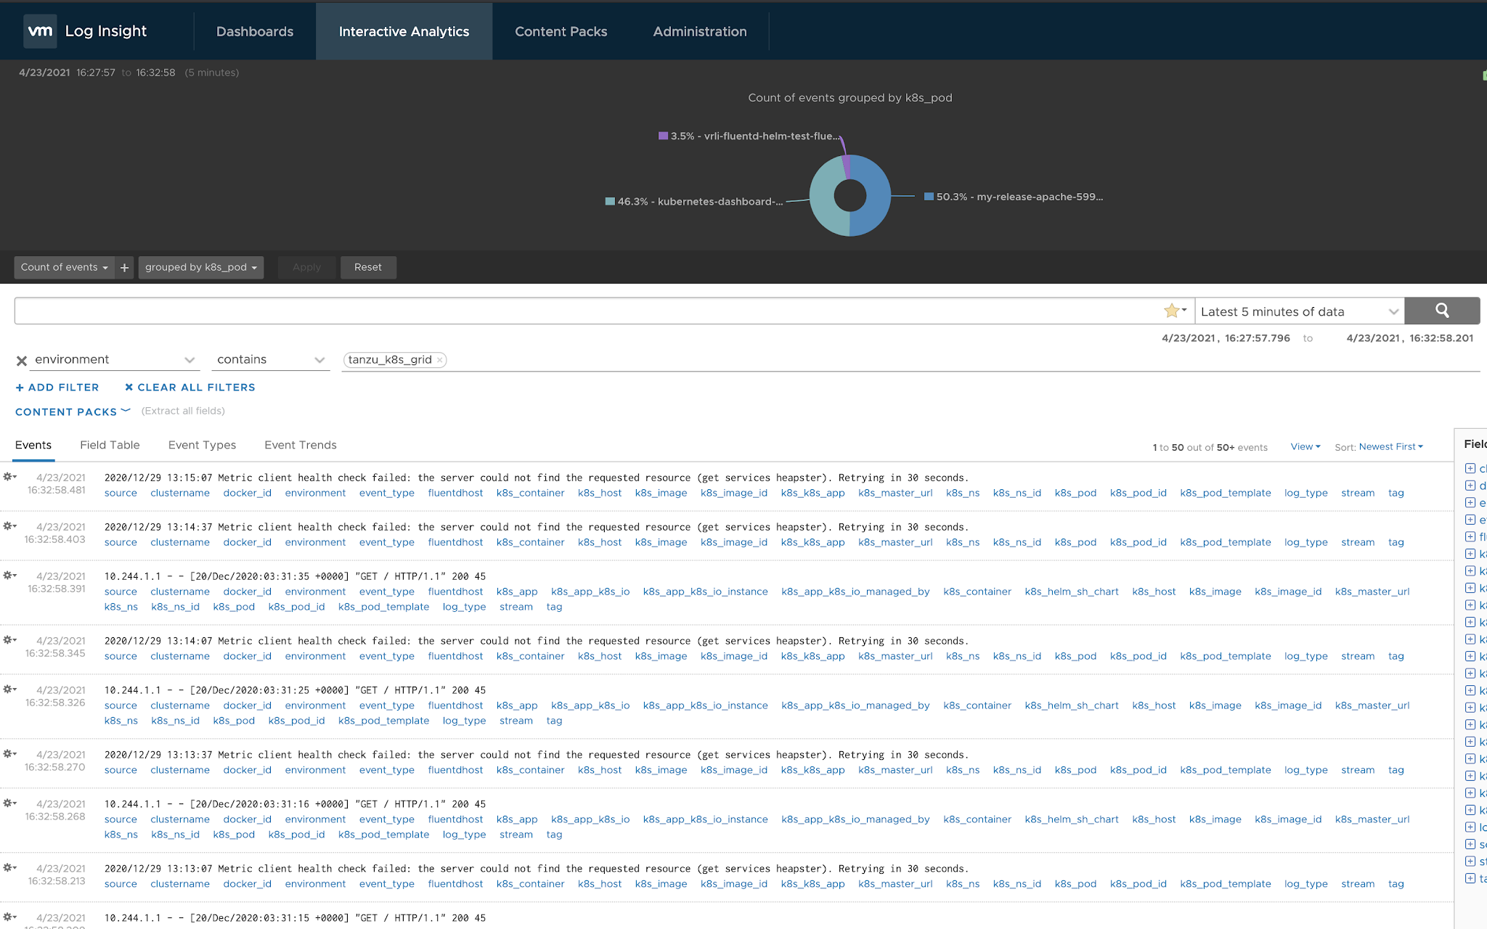
Task: Open the grouped by k8s_pod dropdown
Action: click(x=201, y=268)
